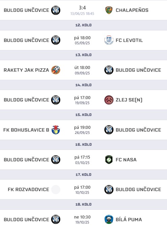Click the Chalapeños team logo
The image size is (167, 229).
109,10
